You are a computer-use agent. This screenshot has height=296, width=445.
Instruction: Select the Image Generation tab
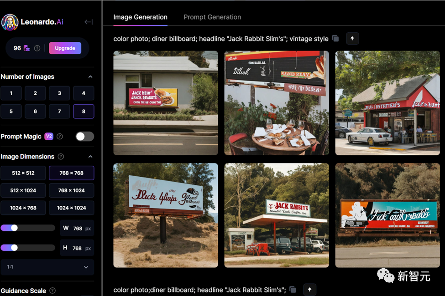pos(140,17)
